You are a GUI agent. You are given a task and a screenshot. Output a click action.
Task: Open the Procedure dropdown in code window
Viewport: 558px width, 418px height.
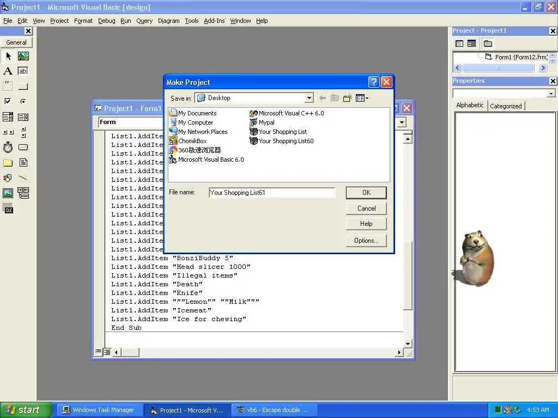click(x=402, y=122)
